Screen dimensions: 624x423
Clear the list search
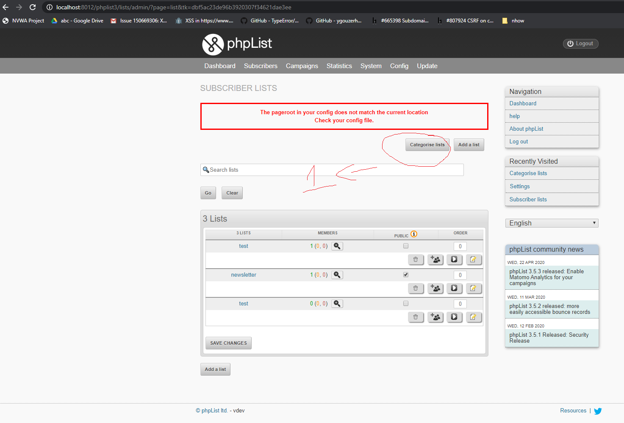pos(232,193)
